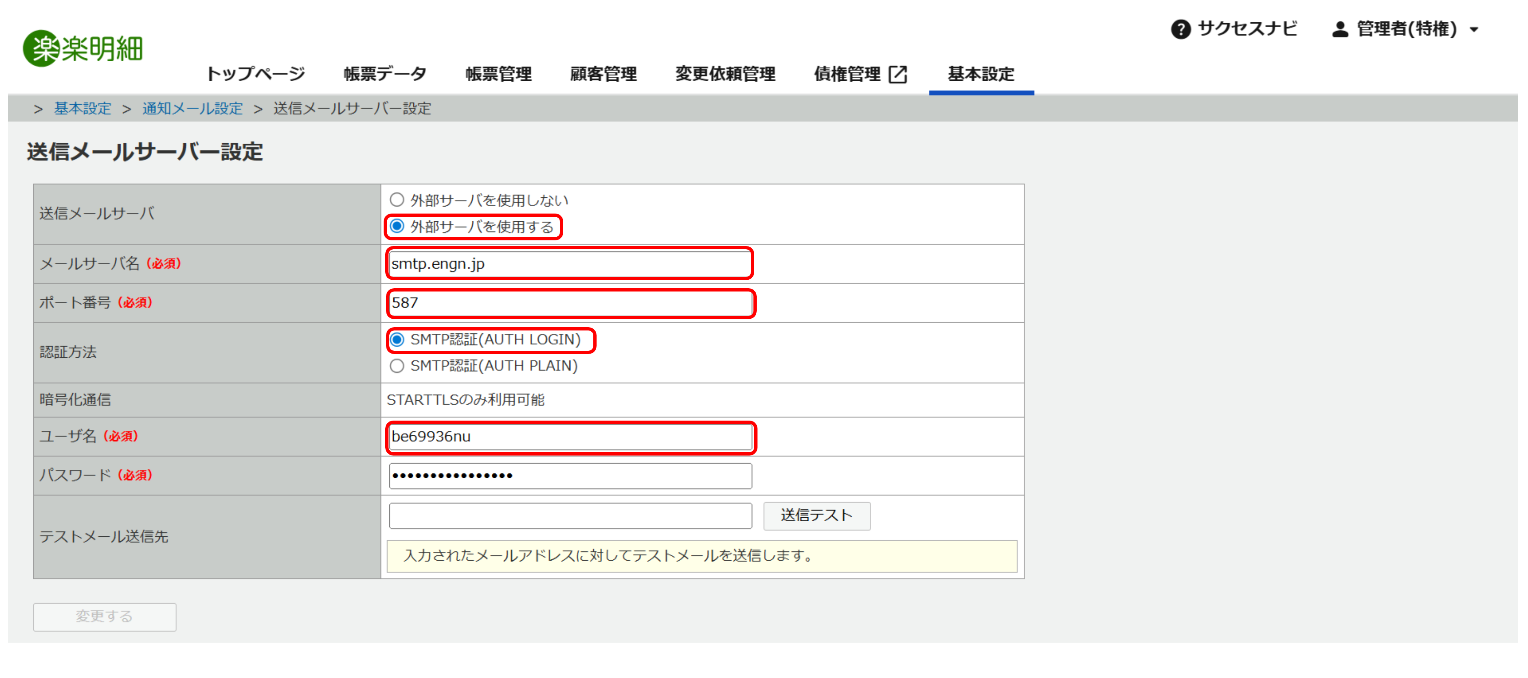Choose SMTP認証(AUTH PLAIN) option
Viewport: 1528px width, 678px height.
pos(397,366)
